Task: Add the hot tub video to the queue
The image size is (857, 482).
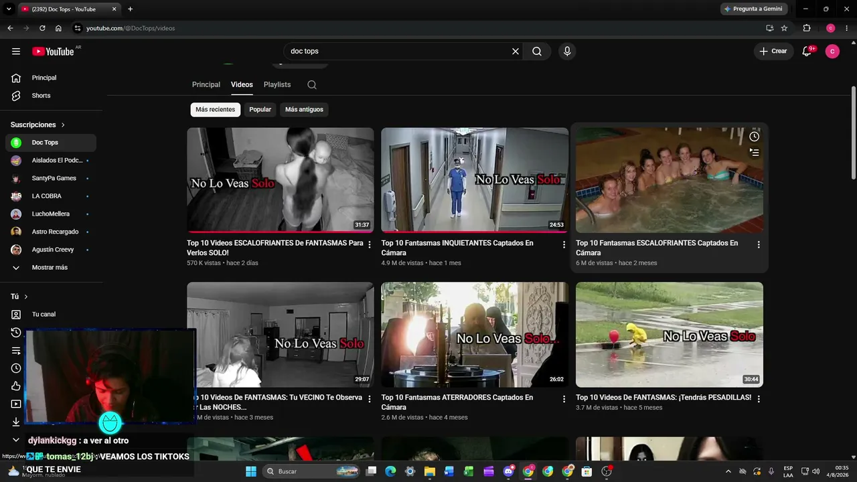Action: point(754,153)
